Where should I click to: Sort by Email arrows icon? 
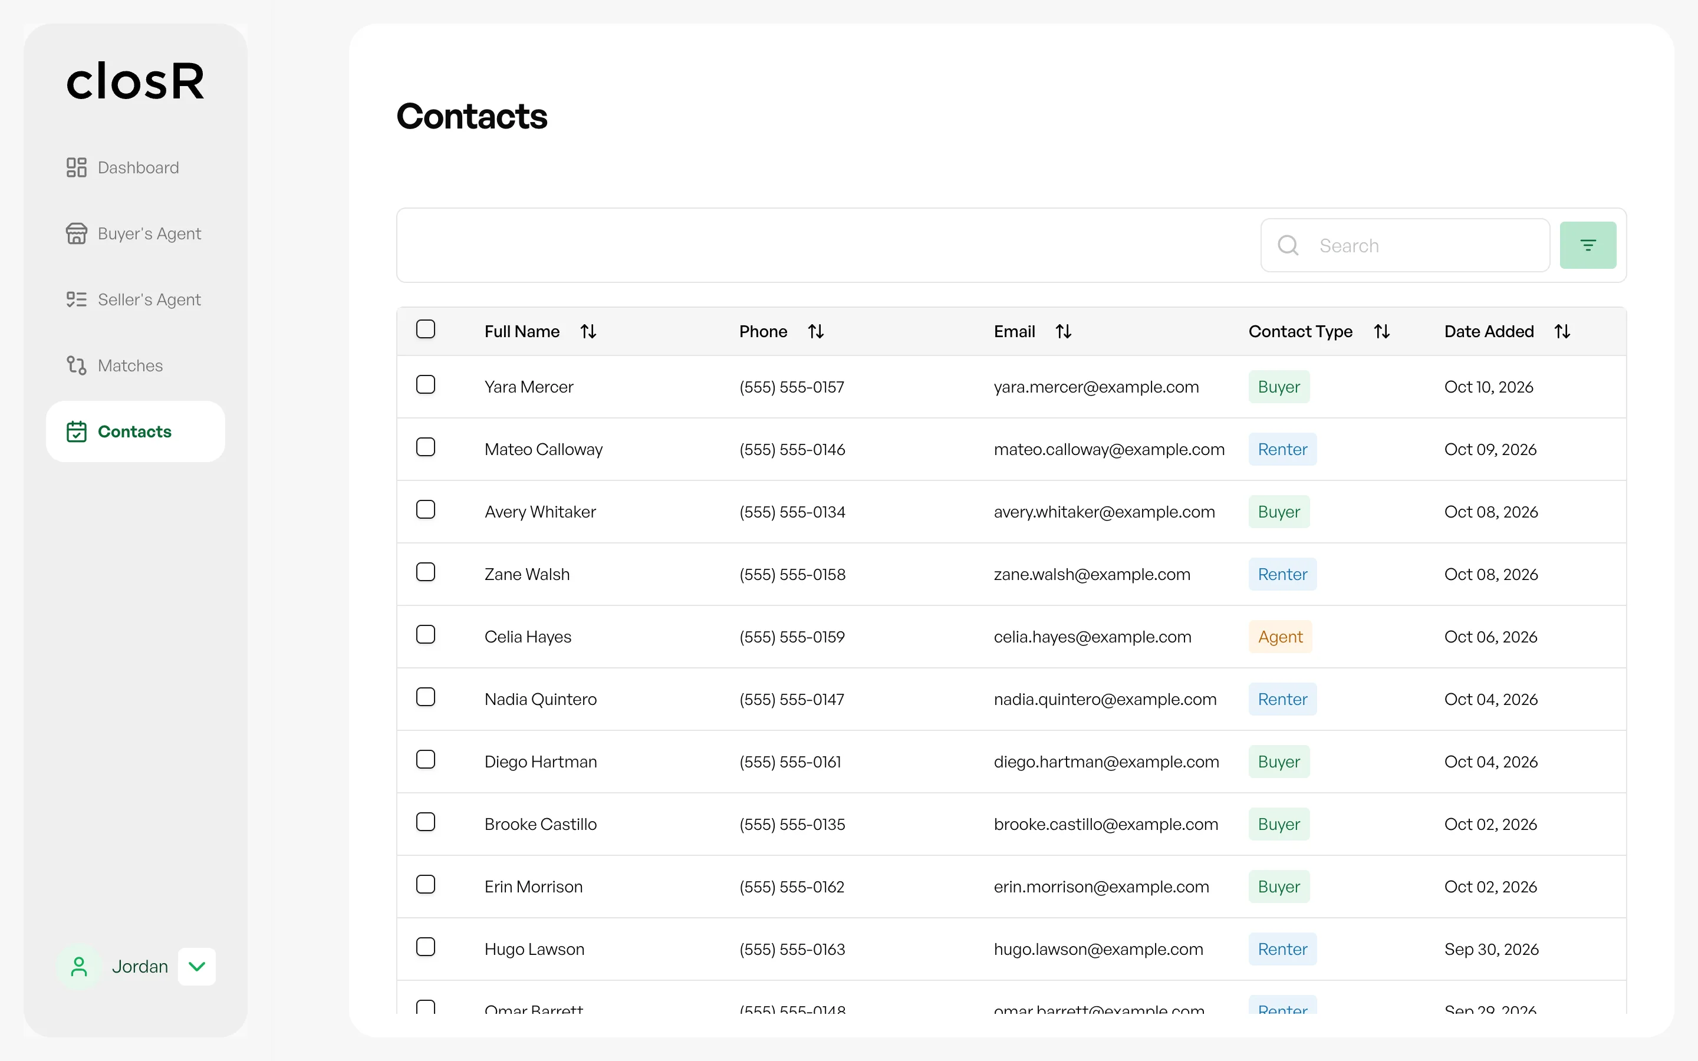coord(1064,331)
